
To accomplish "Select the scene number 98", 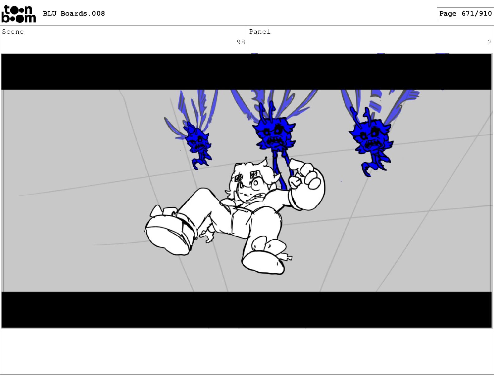I will [x=241, y=42].
